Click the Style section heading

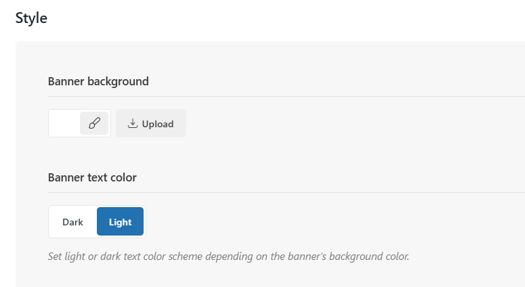[31, 18]
